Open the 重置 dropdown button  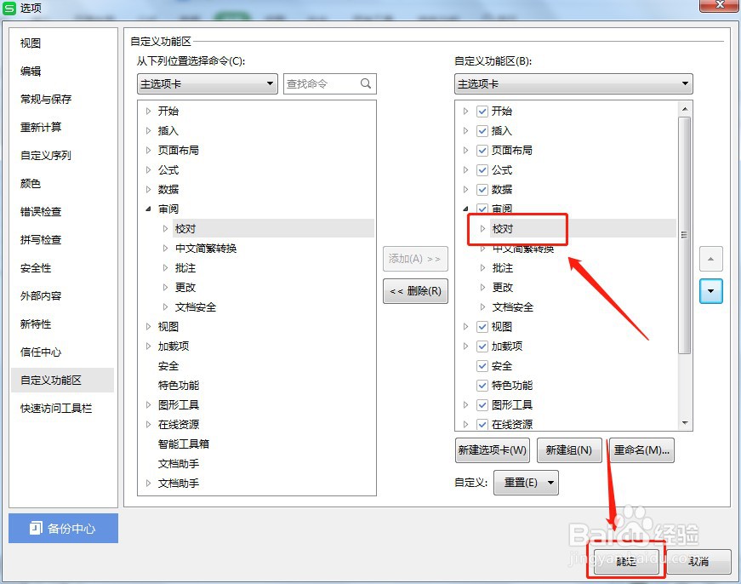[526, 483]
